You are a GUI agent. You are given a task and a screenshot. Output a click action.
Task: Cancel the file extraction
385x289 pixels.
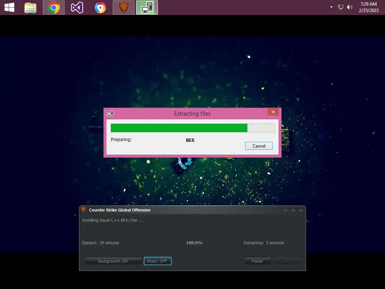coord(259,146)
